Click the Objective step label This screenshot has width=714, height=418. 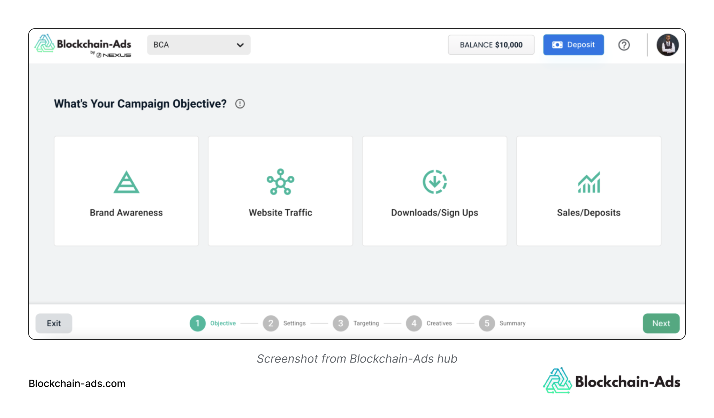pyautogui.click(x=223, y=323)
